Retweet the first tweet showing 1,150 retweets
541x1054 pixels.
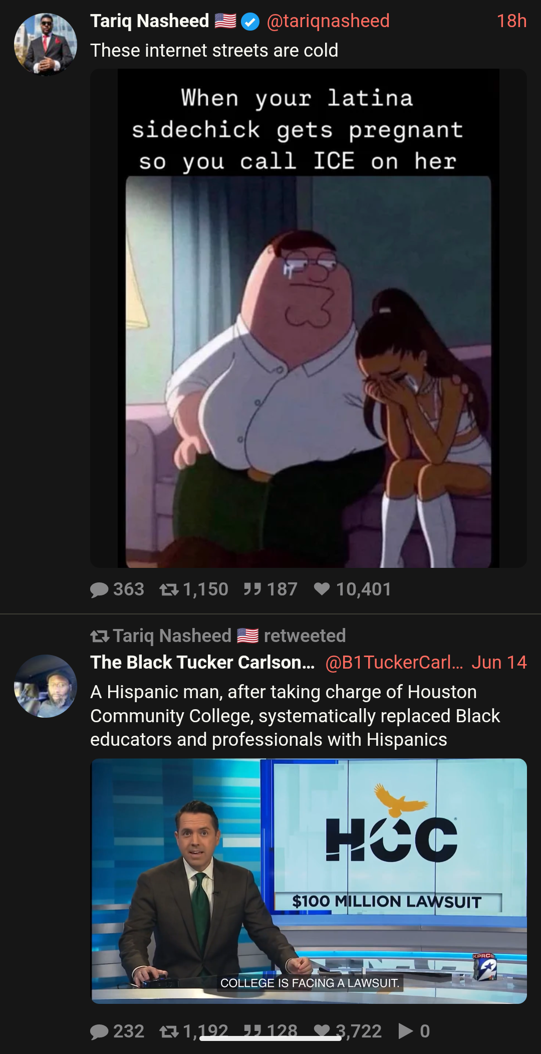tap(169, 589)
